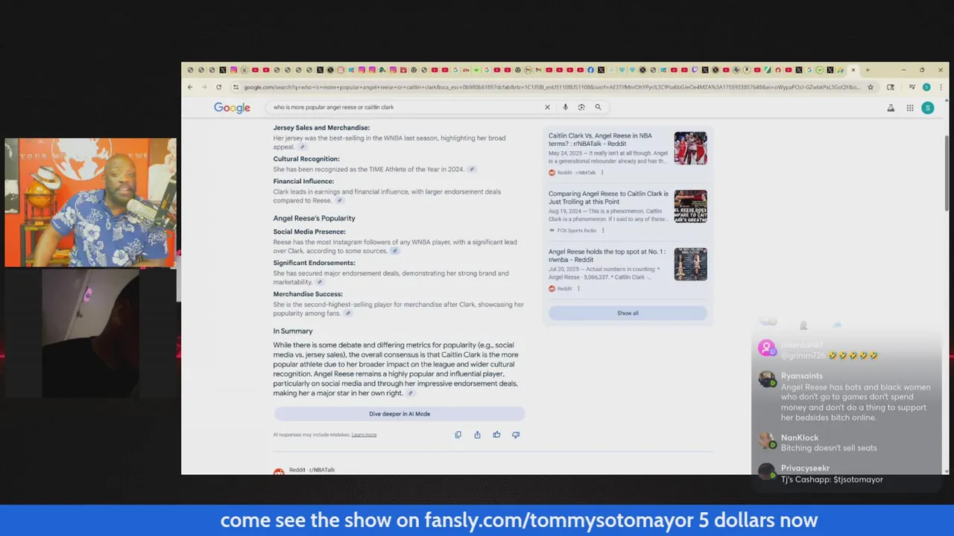Click the r/NBATalk source card thumbnail
This screenshot has height=536, width=954.
690,148
